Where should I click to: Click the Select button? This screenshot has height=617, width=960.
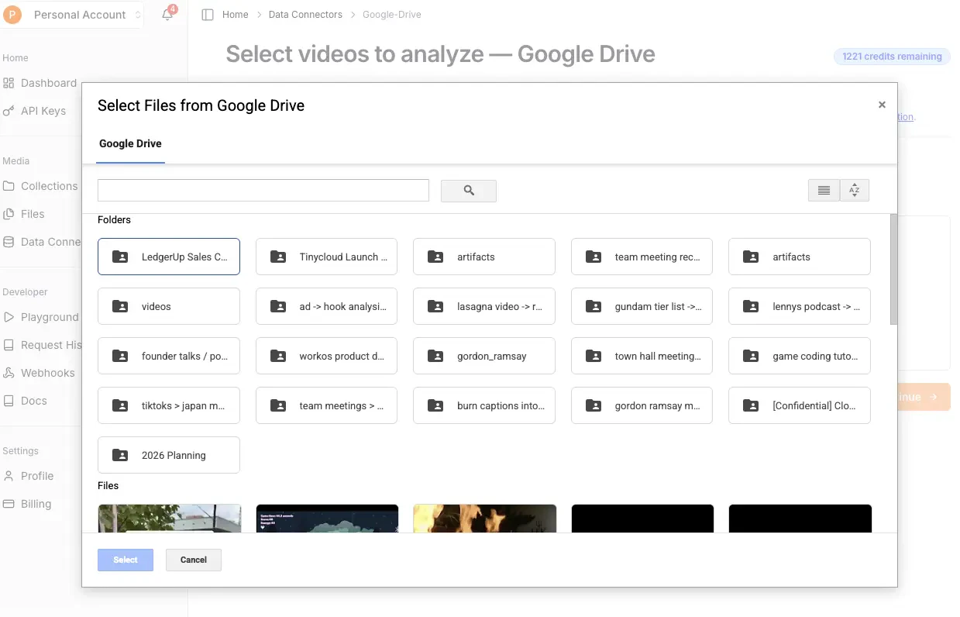point(126,560)
